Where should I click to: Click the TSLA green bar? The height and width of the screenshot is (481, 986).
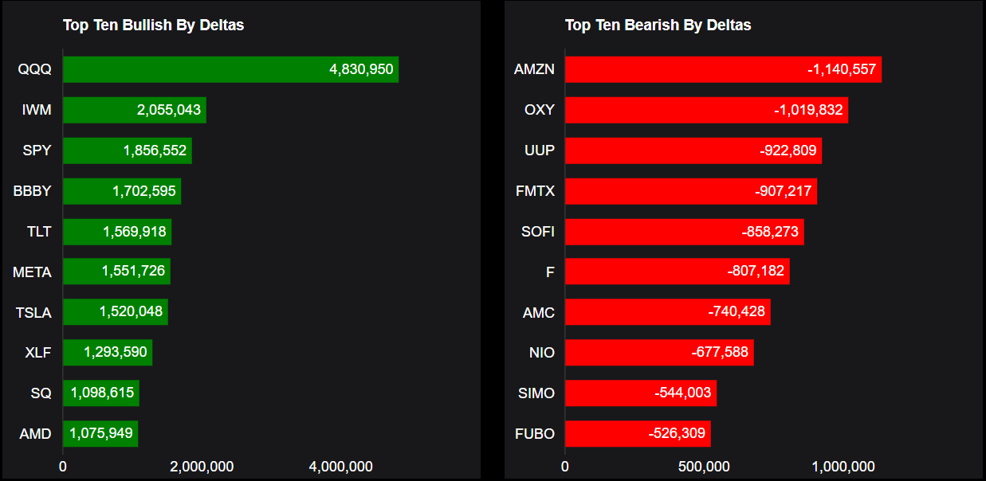pyautogui.click(x=116, y=312)
